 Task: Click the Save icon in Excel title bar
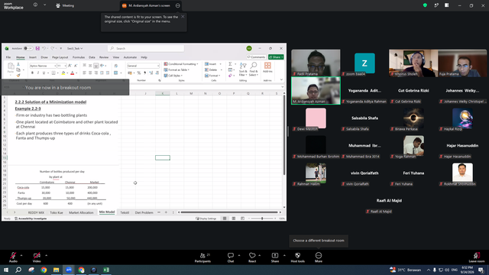(x=37, y=48)
